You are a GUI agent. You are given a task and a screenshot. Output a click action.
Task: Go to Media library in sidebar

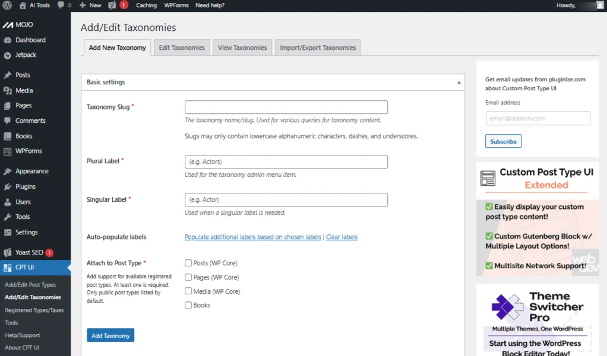pyautogui.click(x=24, y=91)
